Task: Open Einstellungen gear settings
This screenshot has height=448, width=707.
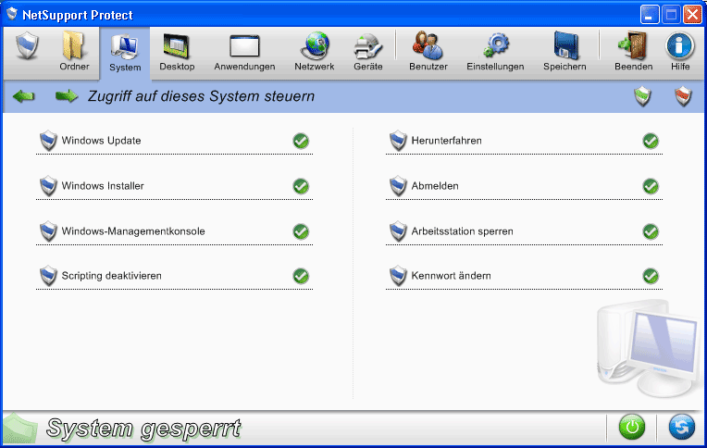Action: pos(495,52)
